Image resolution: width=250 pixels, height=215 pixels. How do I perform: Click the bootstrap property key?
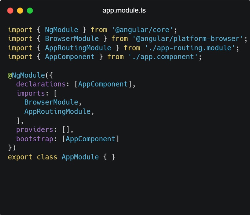pos(35,139)
